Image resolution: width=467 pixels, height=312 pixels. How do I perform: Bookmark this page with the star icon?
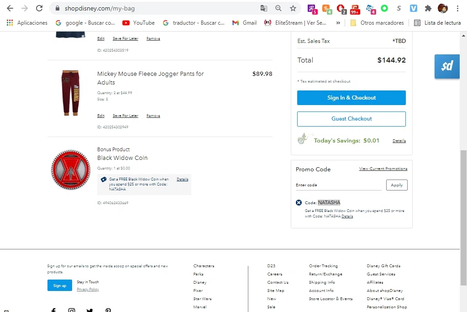(293, 8)
